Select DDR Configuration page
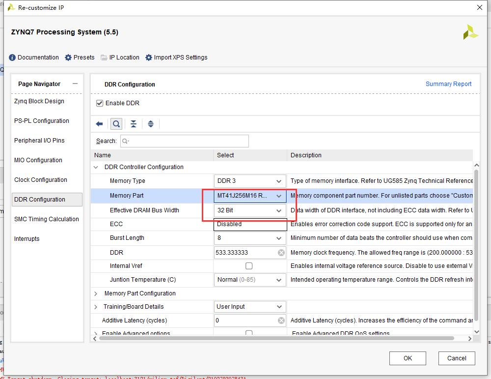 (47, 200)
